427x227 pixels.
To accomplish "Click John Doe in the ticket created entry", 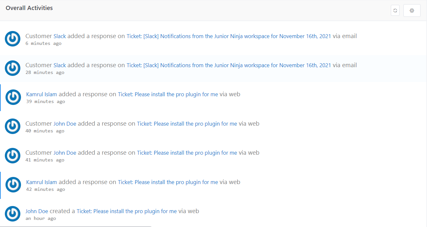I will click(x=36, y=211).
